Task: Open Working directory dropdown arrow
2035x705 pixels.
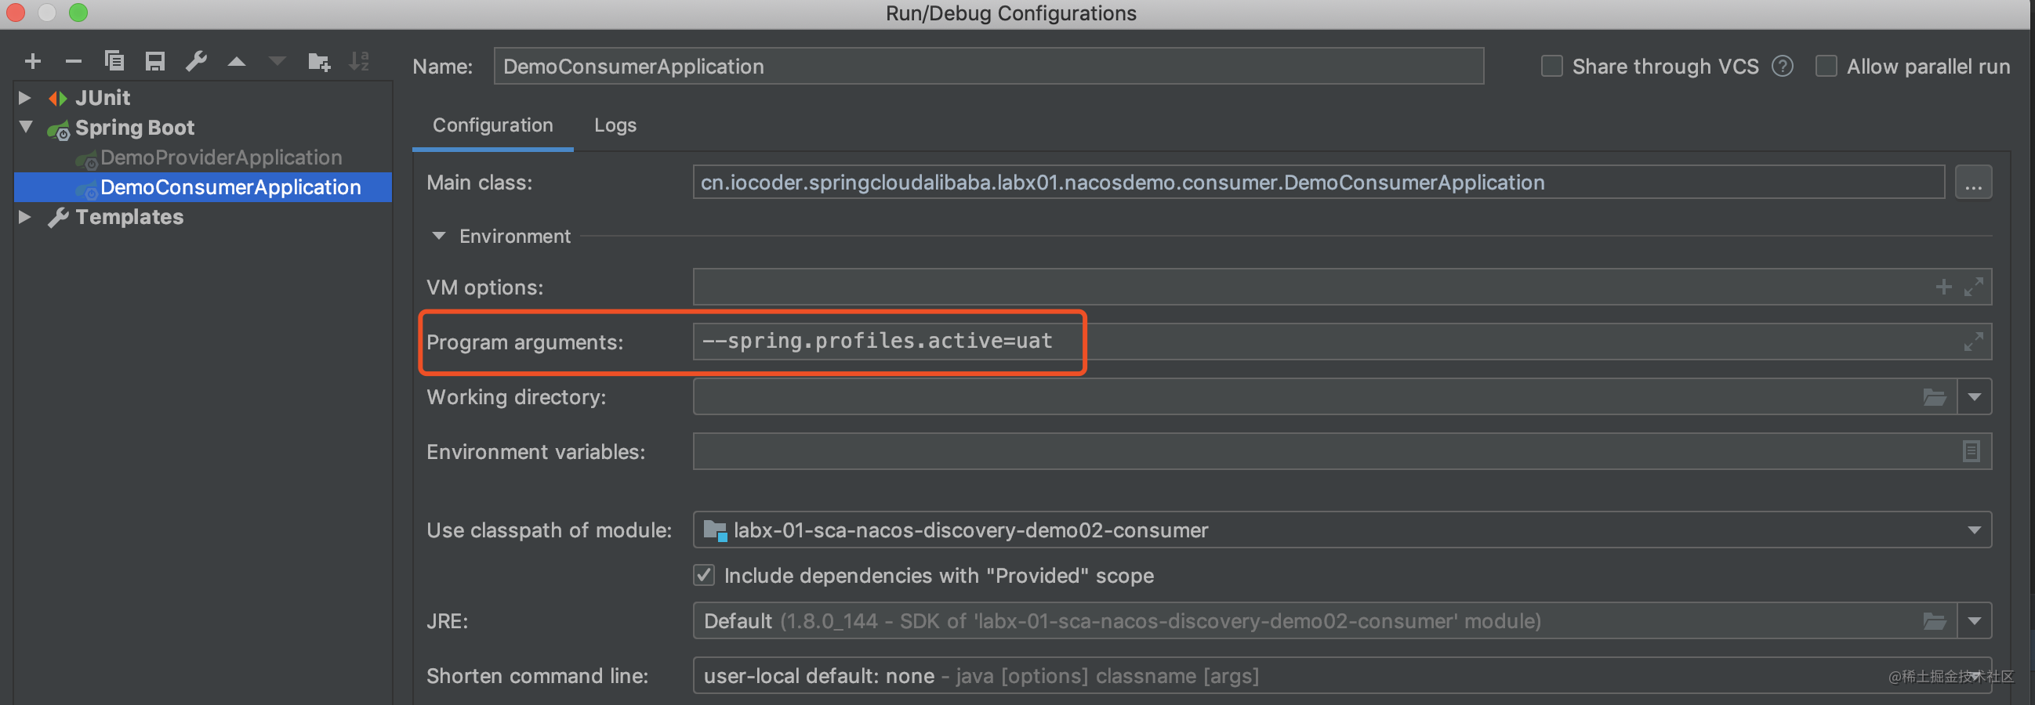Action: click(1974, 397)
